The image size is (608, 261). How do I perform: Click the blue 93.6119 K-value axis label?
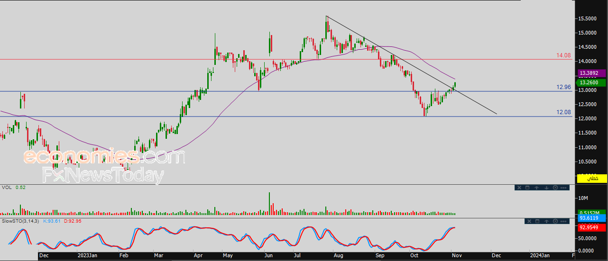click(x=592, y=218)
